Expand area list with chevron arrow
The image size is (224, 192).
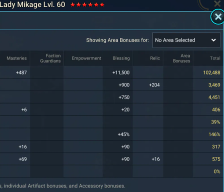click(214, 40)
